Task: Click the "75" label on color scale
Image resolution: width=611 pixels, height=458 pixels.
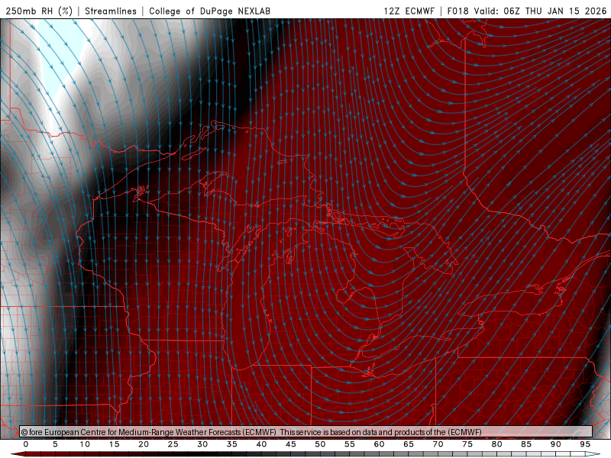Action: (467, 444)
